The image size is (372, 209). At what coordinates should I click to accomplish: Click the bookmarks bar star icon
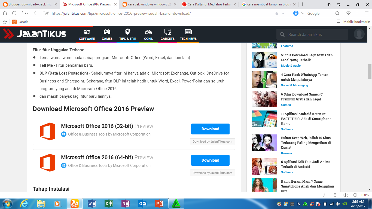(x=5, y=22)
